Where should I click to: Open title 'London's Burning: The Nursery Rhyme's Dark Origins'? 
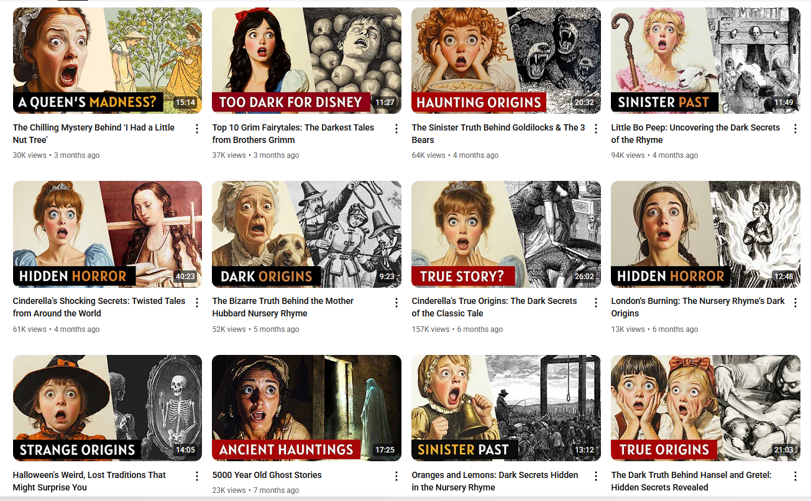[x=698, y=307]
